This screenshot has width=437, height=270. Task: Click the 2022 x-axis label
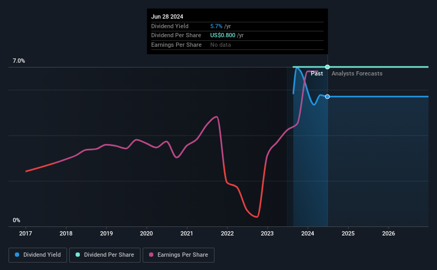pos(227,233)
